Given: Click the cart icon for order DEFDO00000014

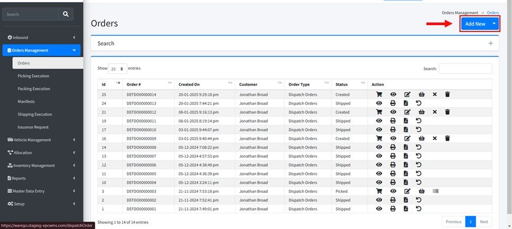Looking at the screenshot, I should point(379,94).
